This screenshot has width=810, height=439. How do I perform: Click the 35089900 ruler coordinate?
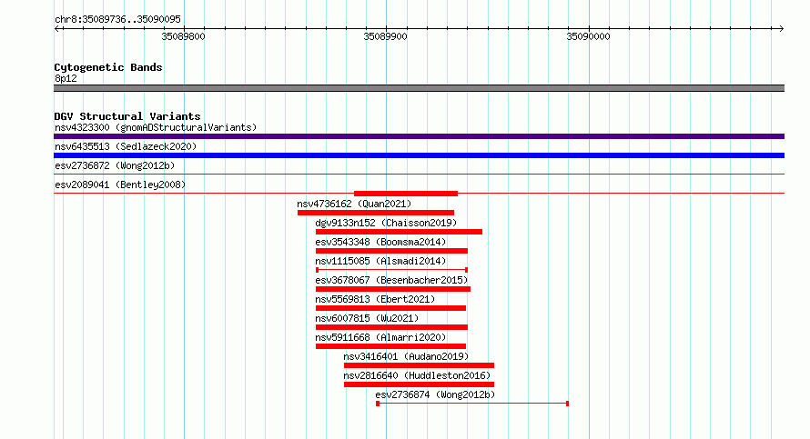385,36
